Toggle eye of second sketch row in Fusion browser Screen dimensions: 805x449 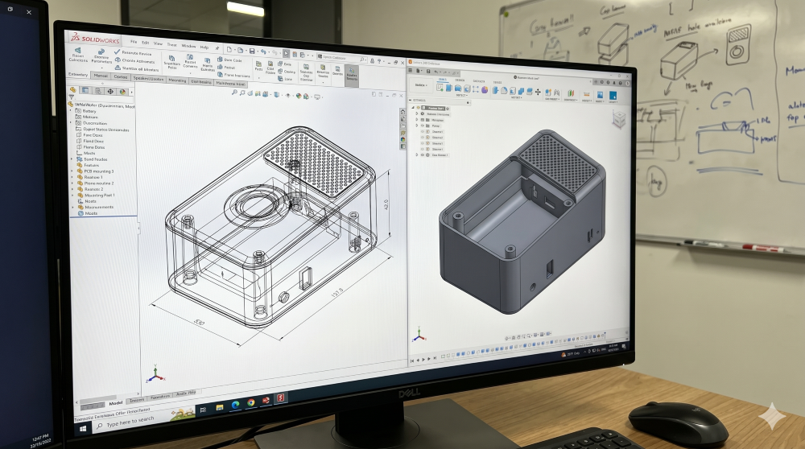[423, 138]
